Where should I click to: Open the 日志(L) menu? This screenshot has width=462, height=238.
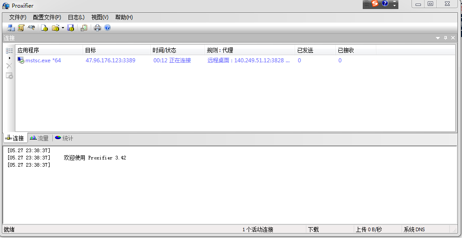(x=76, y=17)
